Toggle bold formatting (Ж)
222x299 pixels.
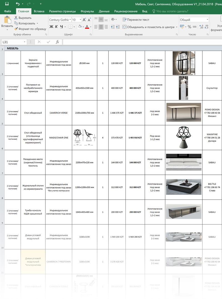click(x=51, y=27)
